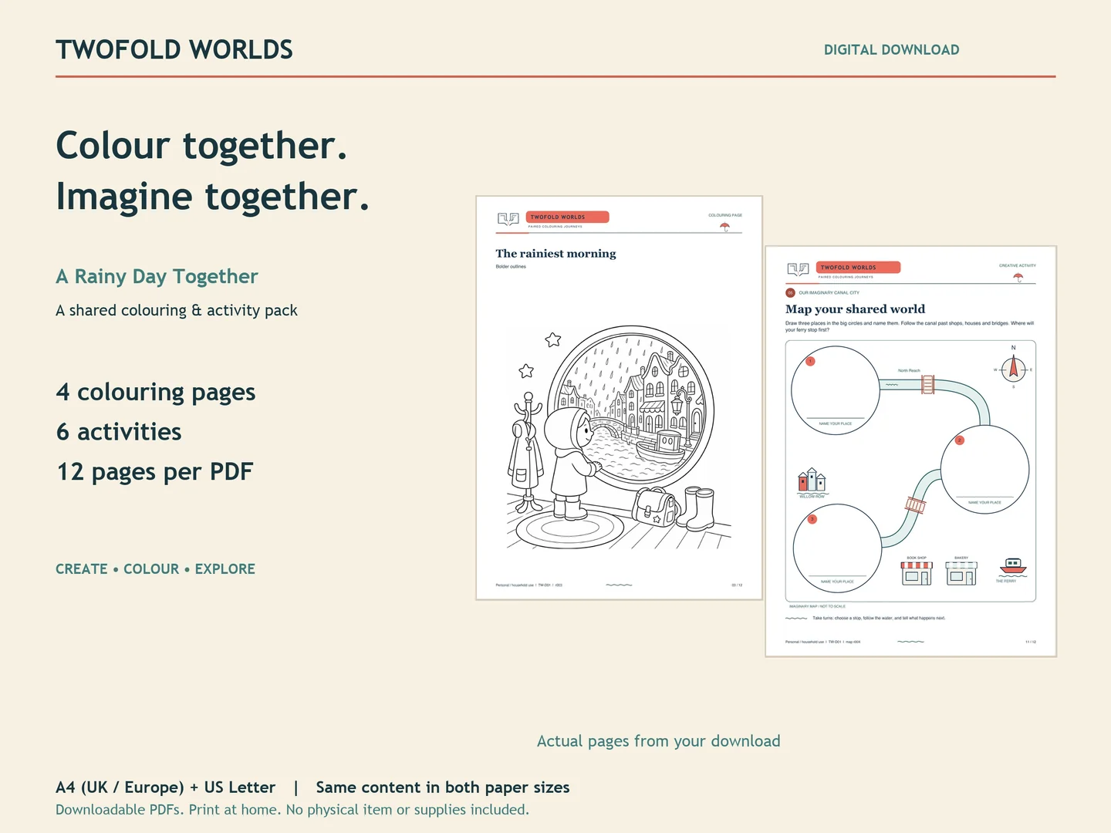The width and height of the screenshot is (1111, 833).
Task: Click the book logo on the colouring page
Action: tap(508, 219)
